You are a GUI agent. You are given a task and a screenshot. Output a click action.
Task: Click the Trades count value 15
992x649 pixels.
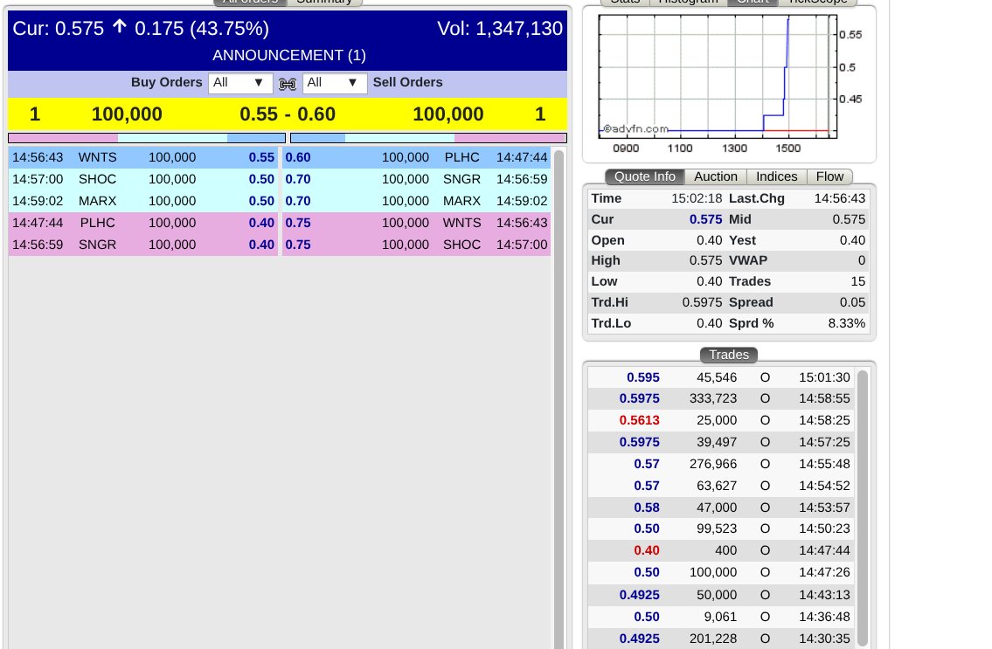tap(858, 281)
